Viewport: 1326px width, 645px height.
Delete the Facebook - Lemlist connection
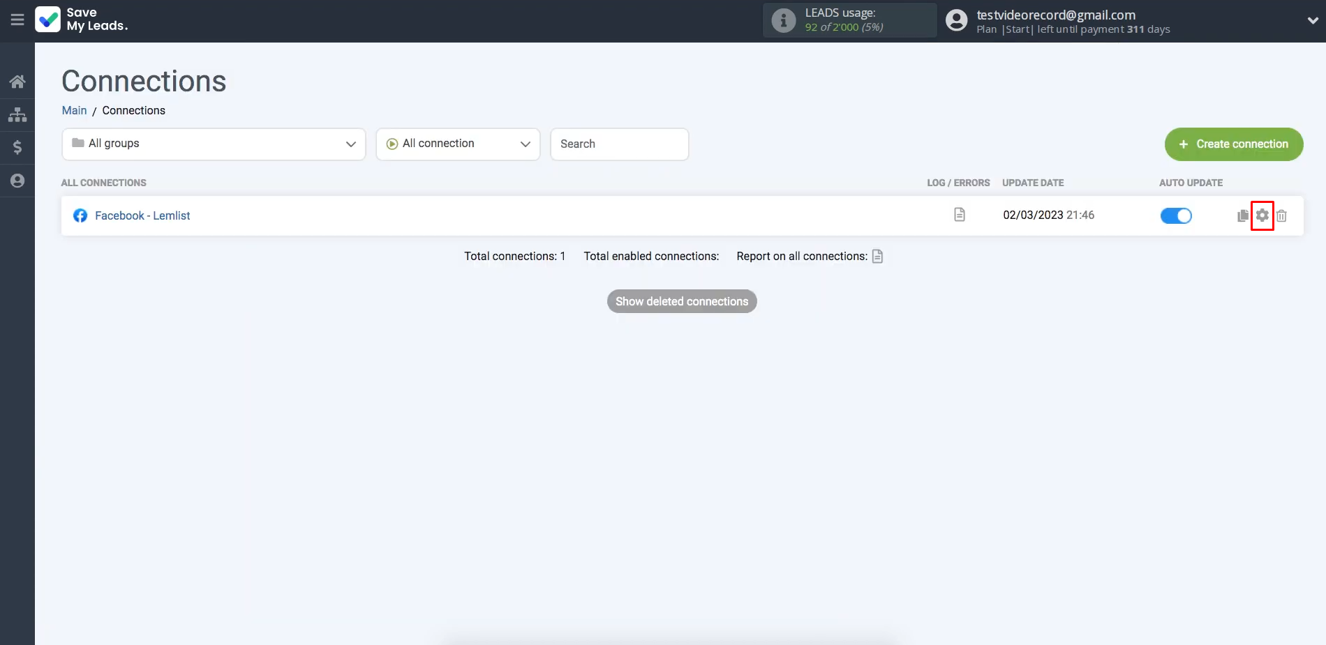click(x=1281, y=215)
